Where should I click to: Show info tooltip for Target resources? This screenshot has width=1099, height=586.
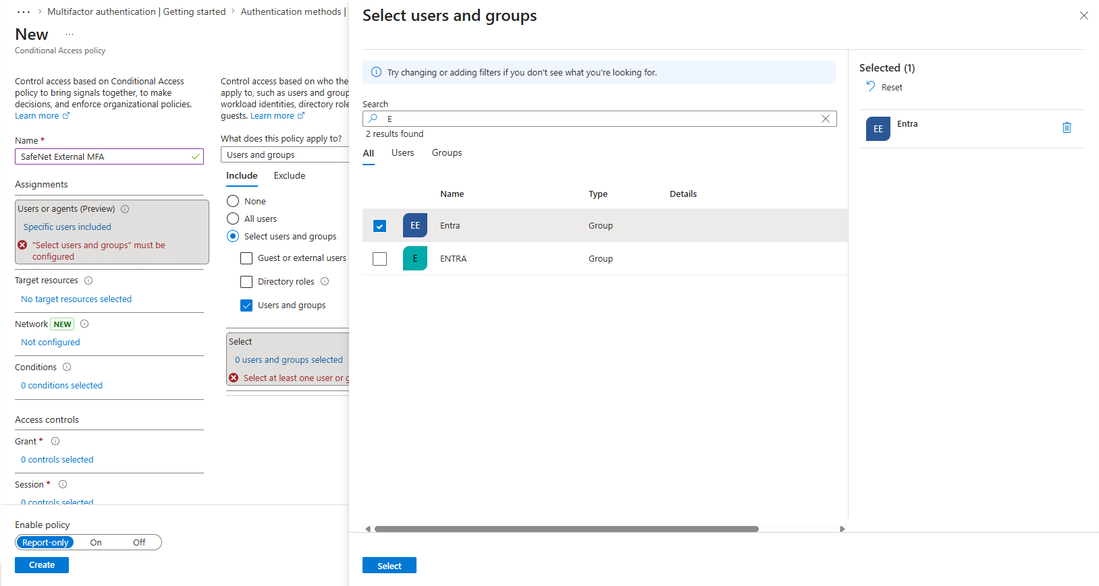tap(88, 281)
